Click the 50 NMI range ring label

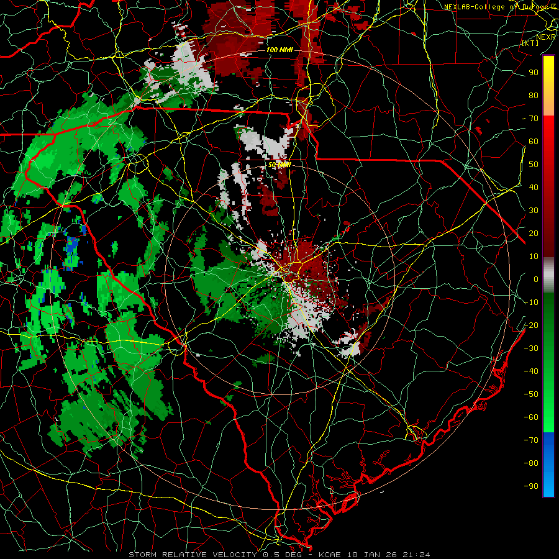coord(279,165)
